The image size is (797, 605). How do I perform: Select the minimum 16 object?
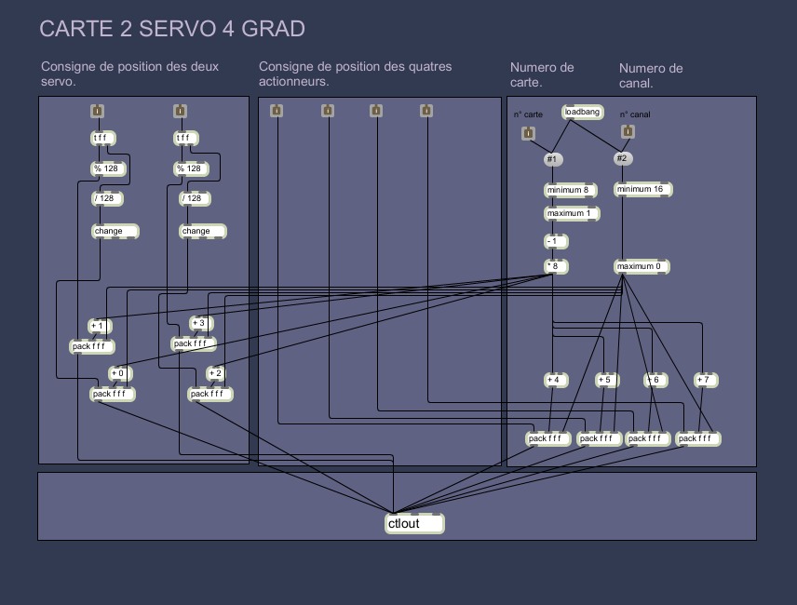point(642,190)
